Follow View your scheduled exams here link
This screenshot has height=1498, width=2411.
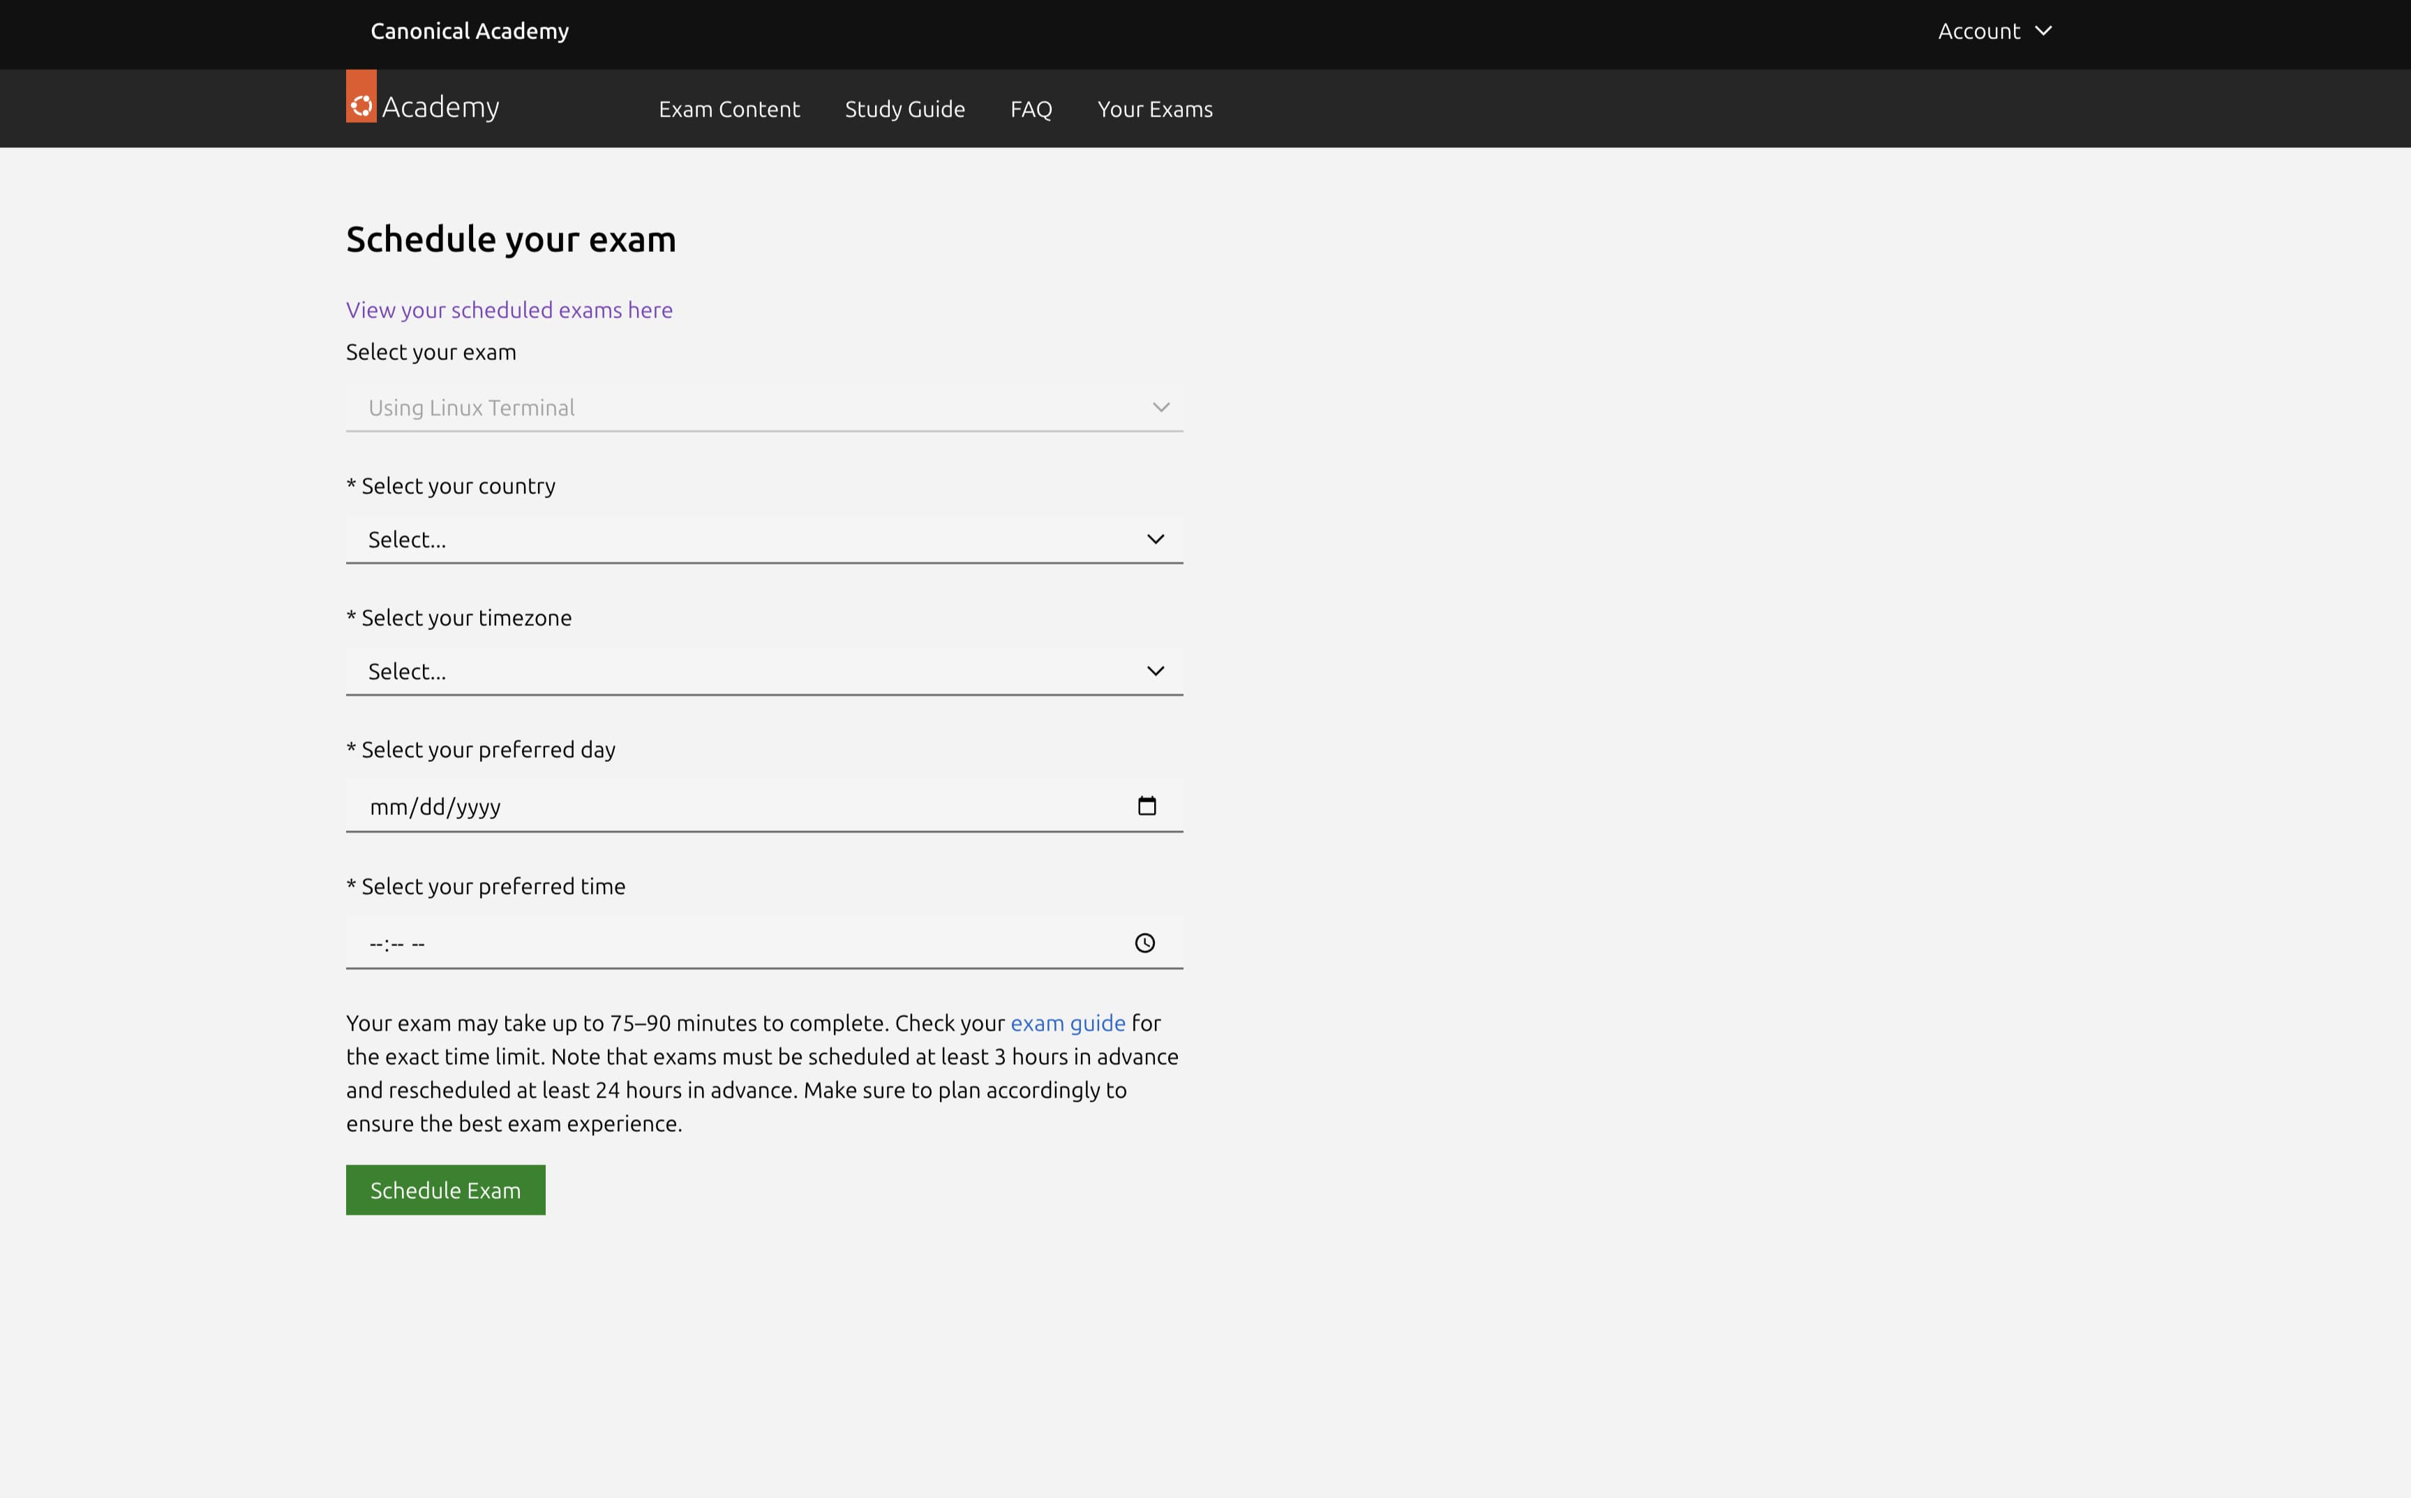pyautogui.click(x=509, y=310)
